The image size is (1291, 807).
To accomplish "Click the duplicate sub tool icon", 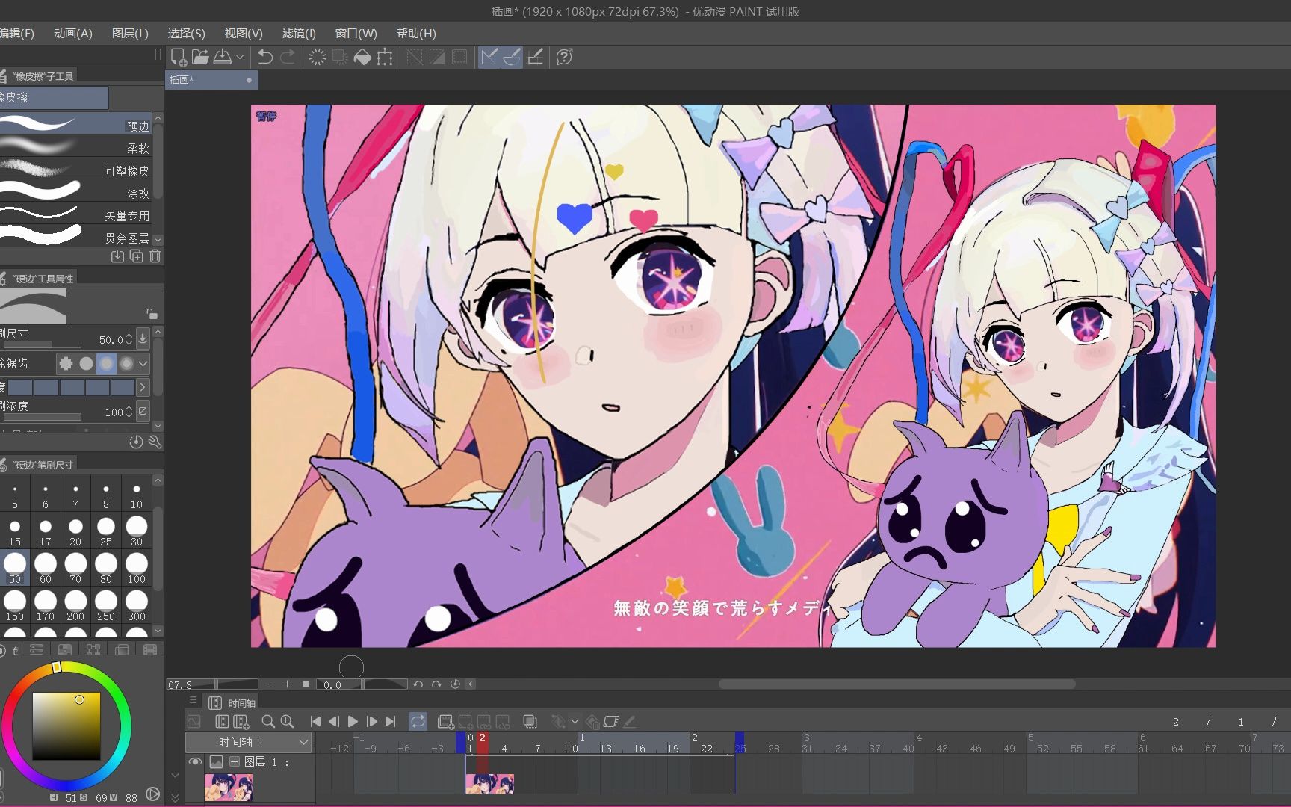I will (x=136, y=256).
